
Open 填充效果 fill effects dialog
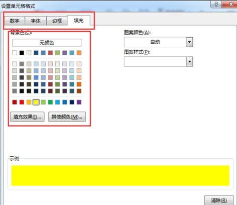coord(27,117)
